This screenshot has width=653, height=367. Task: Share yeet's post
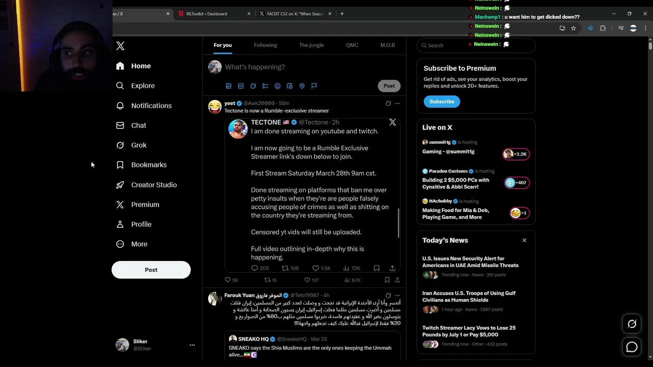pos(397,280)
